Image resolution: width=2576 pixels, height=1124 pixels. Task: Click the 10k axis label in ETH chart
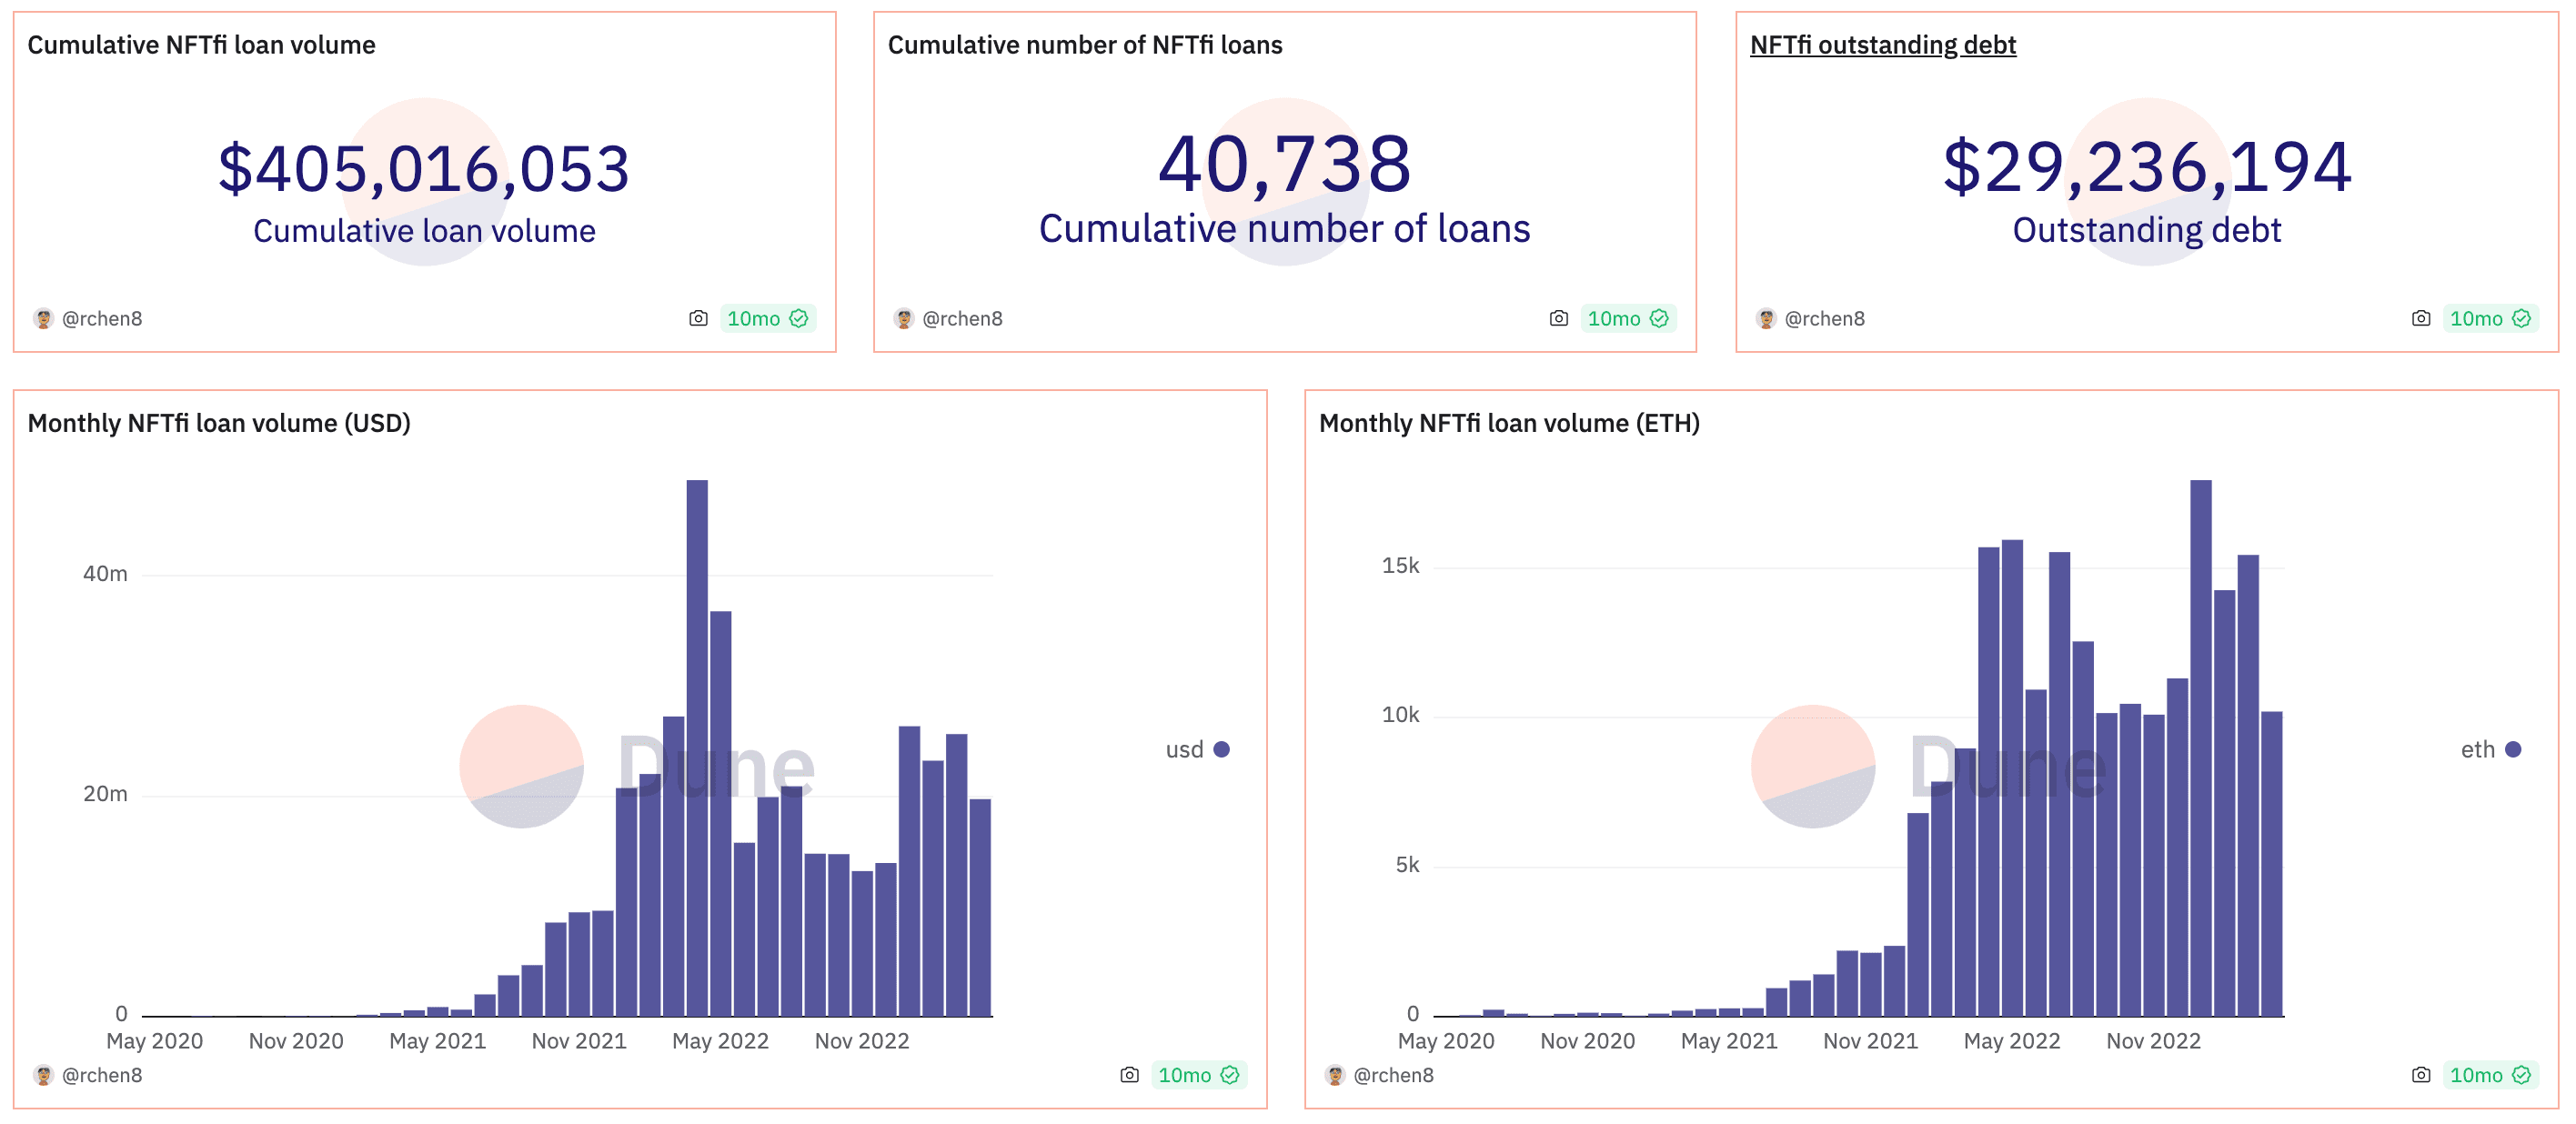pyautogui.click(x=1400, y=714)
